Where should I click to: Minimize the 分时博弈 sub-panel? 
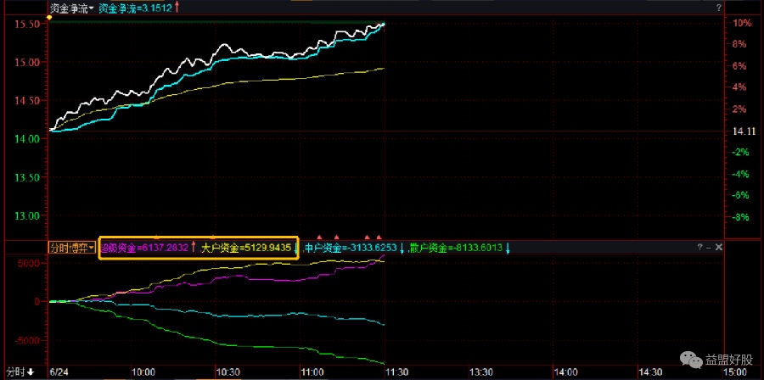(709, 248)
